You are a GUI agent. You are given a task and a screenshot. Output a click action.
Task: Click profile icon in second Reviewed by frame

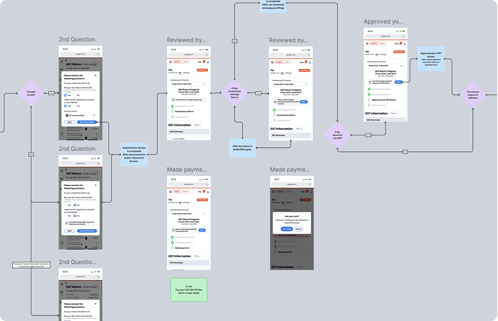310,62
